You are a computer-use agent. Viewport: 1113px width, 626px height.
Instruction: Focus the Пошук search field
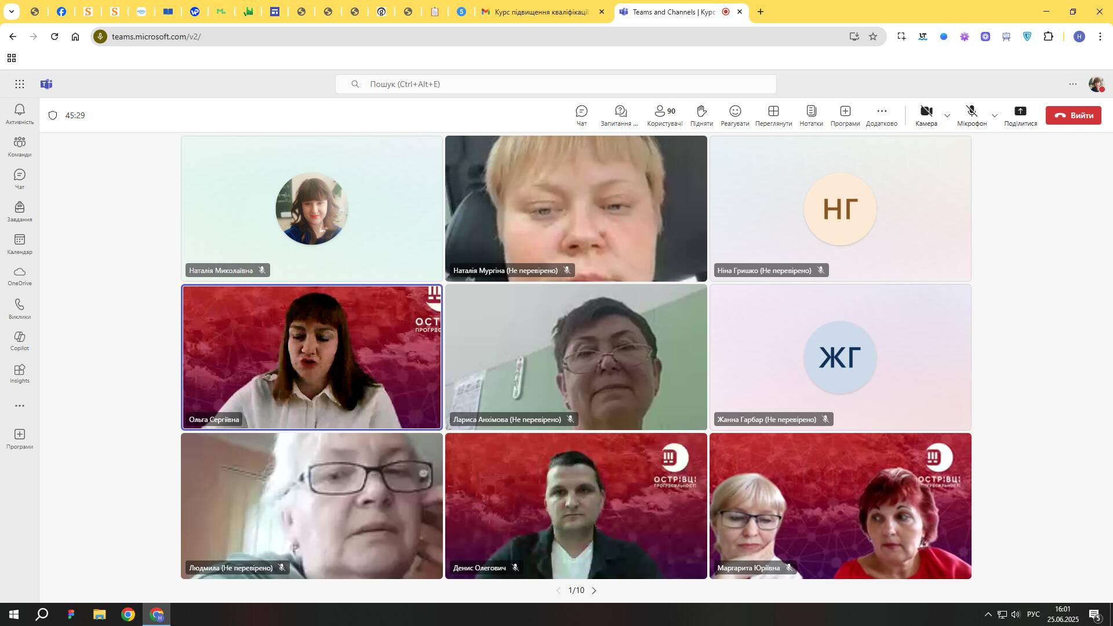[555, 84]
